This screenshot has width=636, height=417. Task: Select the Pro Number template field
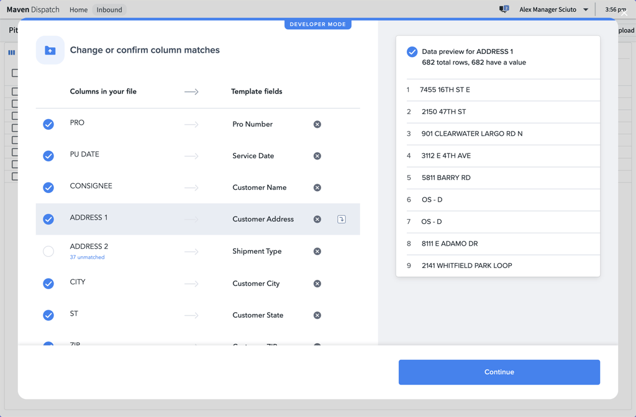pos(252,124)
